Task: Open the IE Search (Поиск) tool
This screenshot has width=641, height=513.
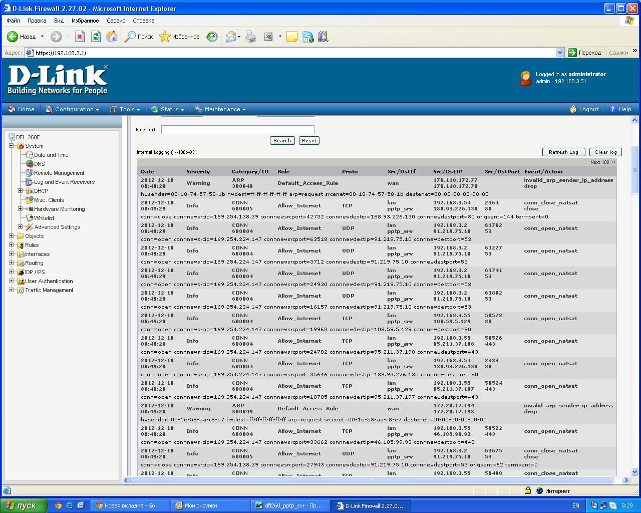Action: pos(139,37)
